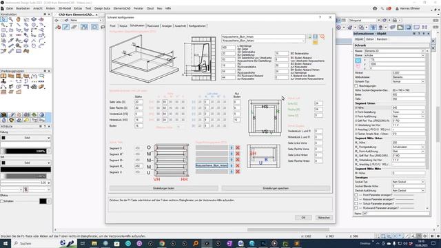
Task: Click the blue icon beside Korpusschiene name field
Action: (x=316, y=37)
